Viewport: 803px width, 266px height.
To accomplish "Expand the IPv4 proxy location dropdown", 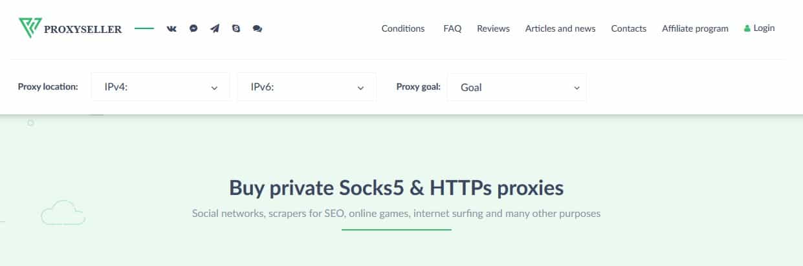I will pos(160,87).
